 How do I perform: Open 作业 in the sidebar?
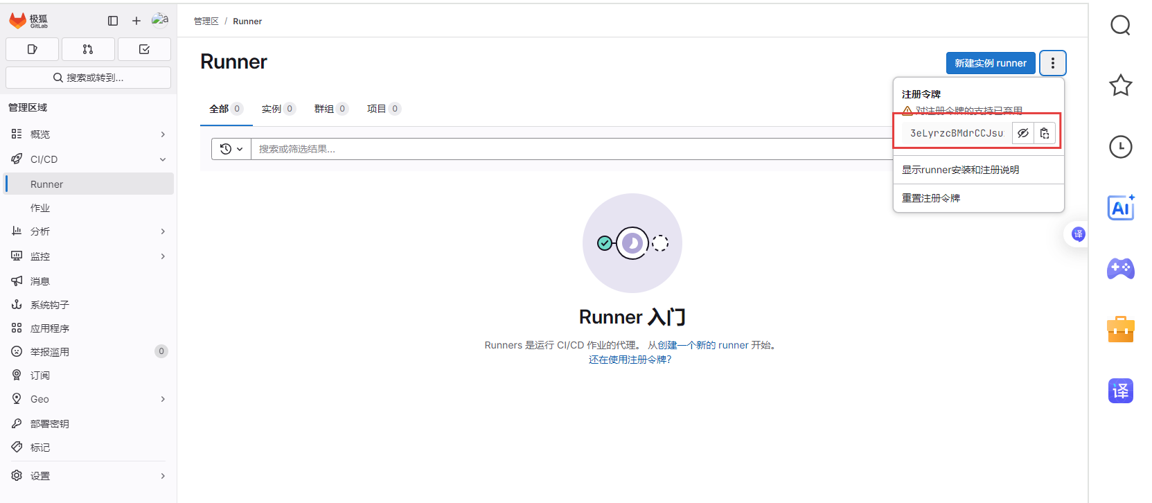(88, 208)
